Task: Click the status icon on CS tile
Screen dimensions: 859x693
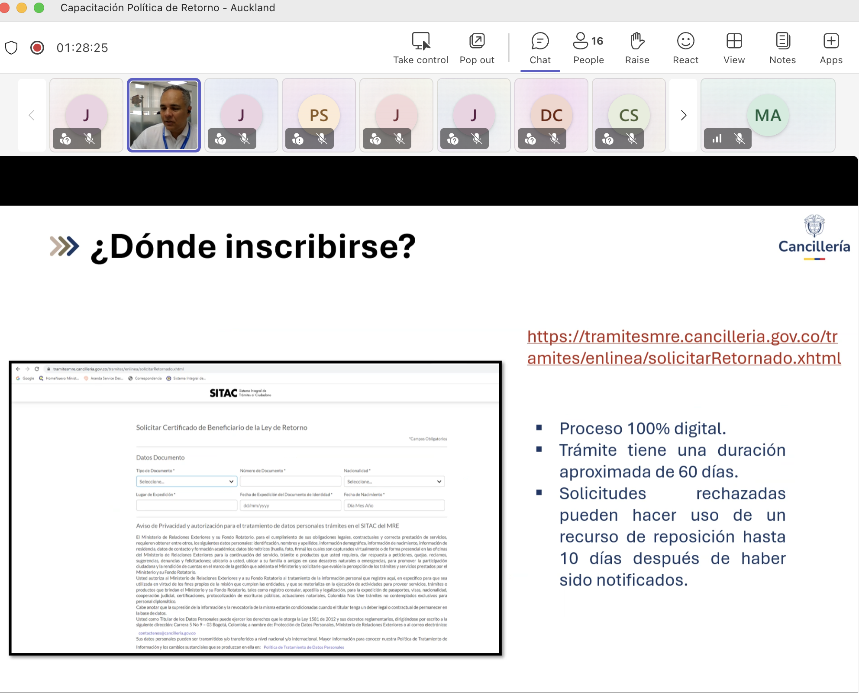Action: (608, 139)
